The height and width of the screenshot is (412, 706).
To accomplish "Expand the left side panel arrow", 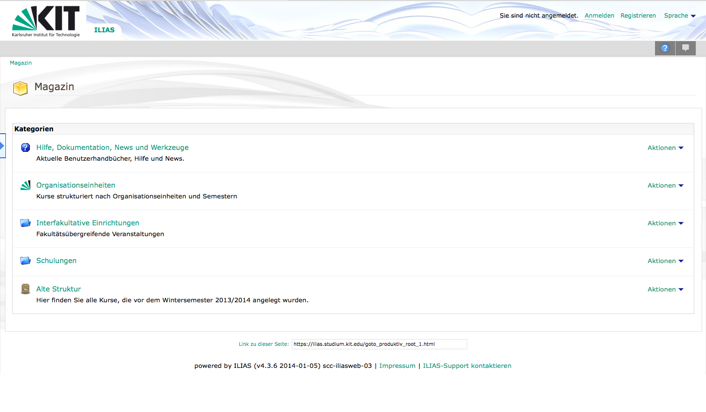I will coord(2,146).
